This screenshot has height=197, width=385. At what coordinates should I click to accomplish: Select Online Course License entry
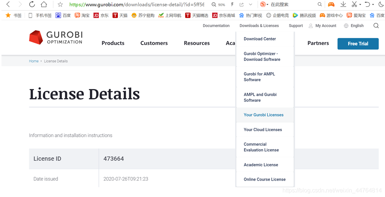point(265,180)
